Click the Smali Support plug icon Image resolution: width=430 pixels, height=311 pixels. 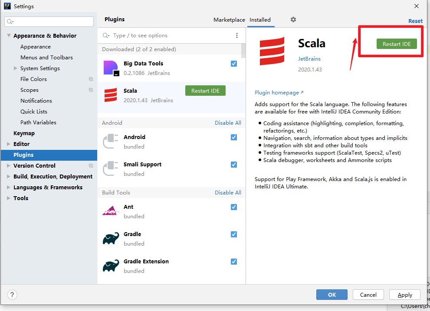tap(111, 168)
